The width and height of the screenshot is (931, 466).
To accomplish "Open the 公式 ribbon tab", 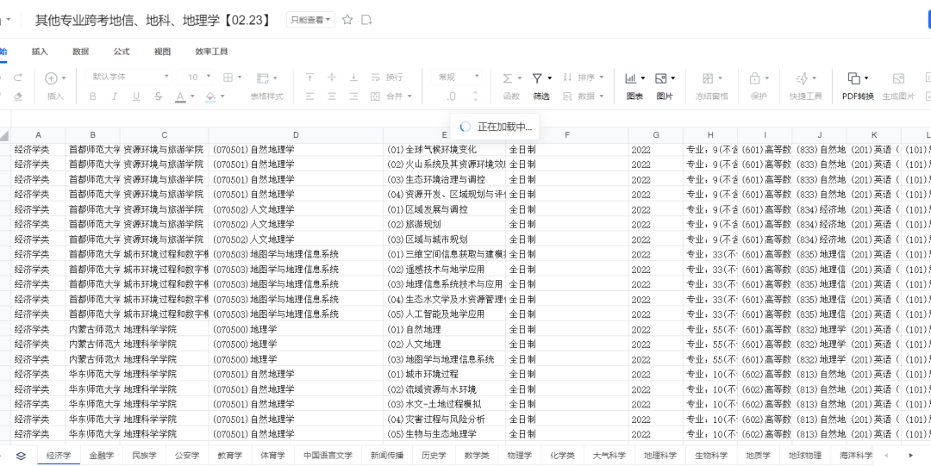I will 122,52.
